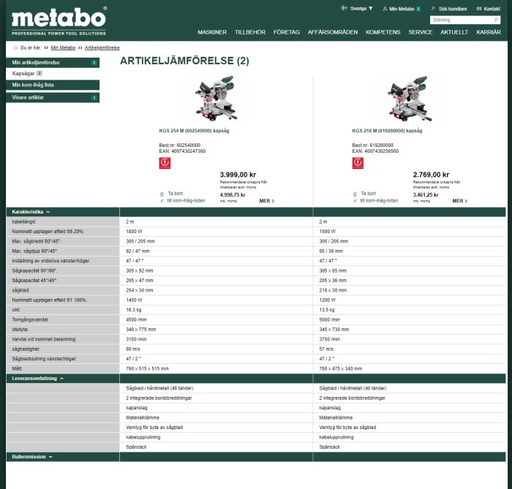Open the Kontakt link
The image size is (512, 489).
[488, 9]
